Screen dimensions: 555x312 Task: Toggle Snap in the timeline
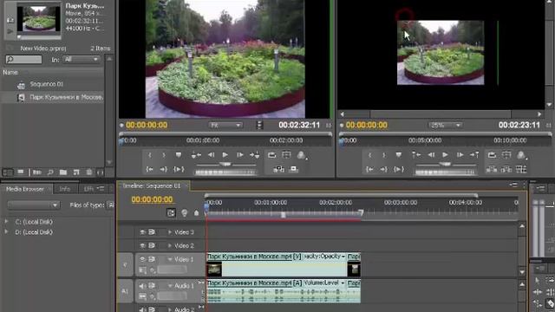coord(171,212)
